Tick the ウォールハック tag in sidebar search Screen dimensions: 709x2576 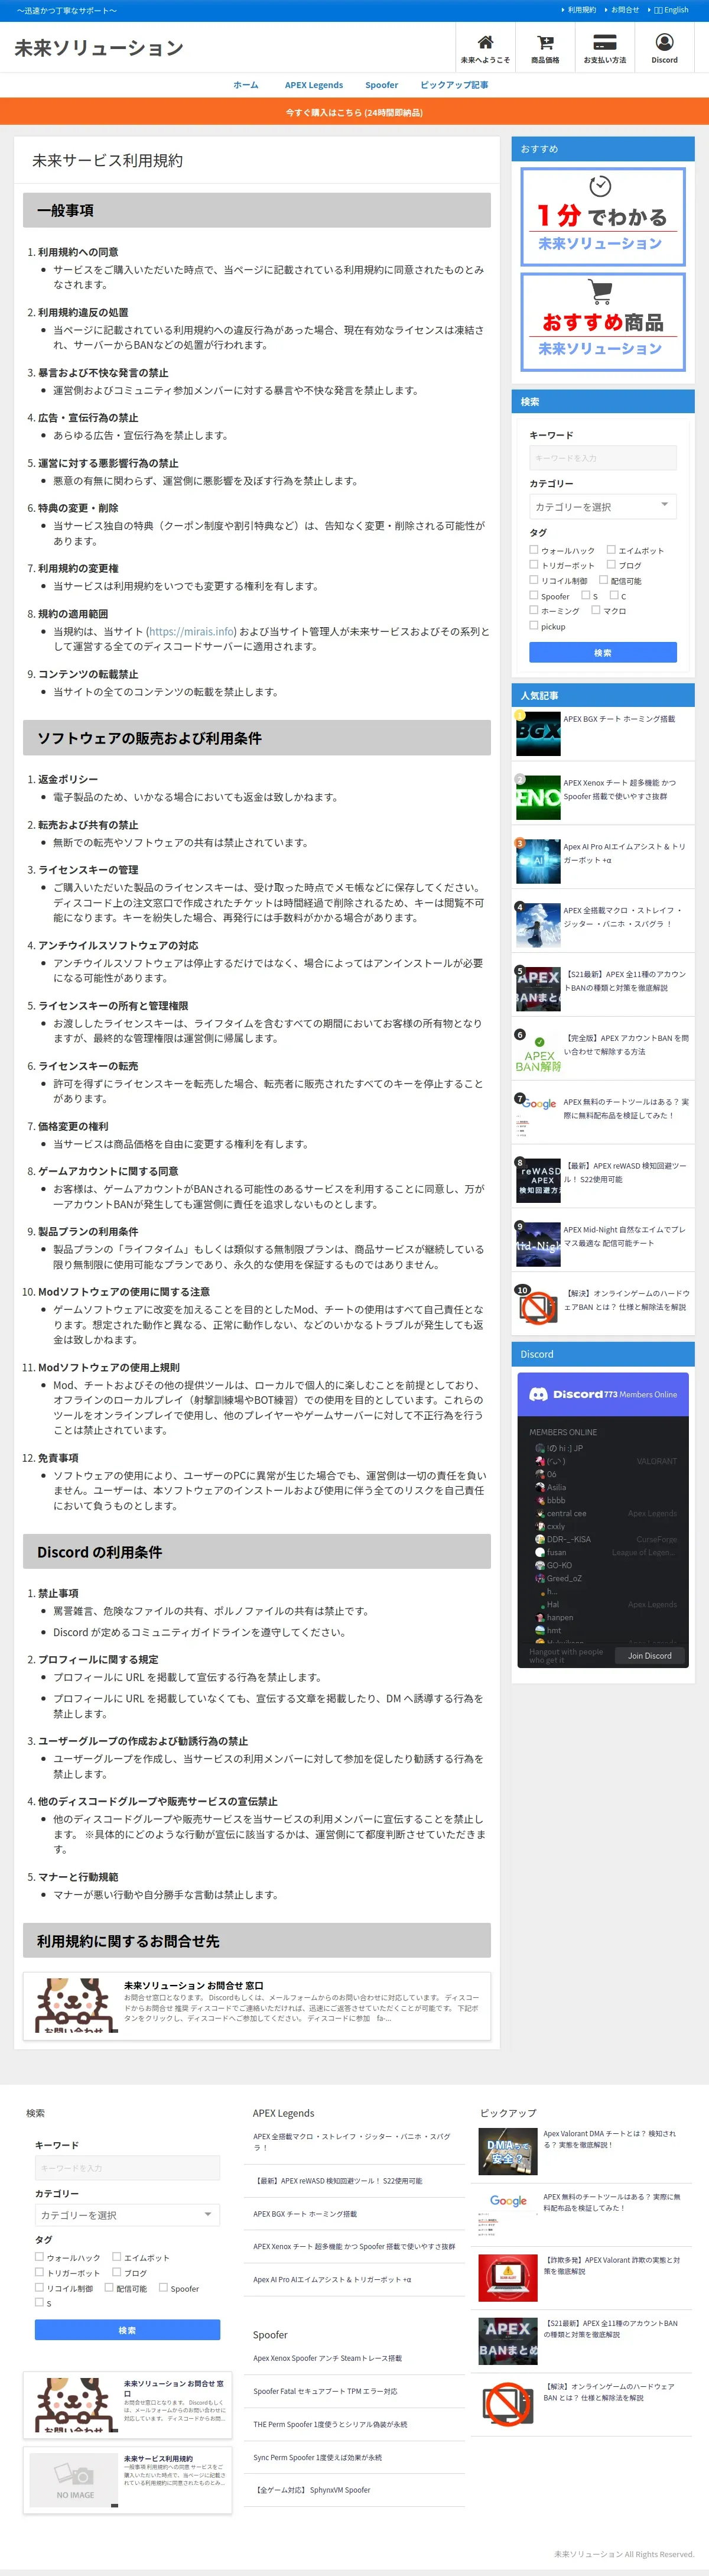point(534,550)
